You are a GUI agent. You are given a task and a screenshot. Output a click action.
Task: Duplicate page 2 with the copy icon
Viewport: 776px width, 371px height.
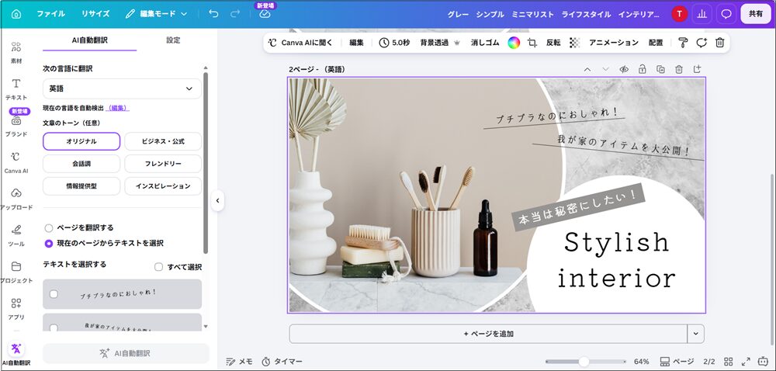tap(660, 69)
